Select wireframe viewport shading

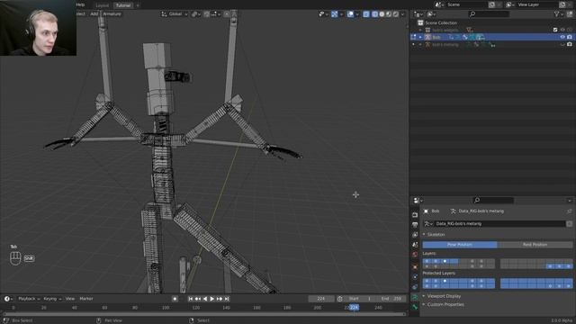pos(374,14)
